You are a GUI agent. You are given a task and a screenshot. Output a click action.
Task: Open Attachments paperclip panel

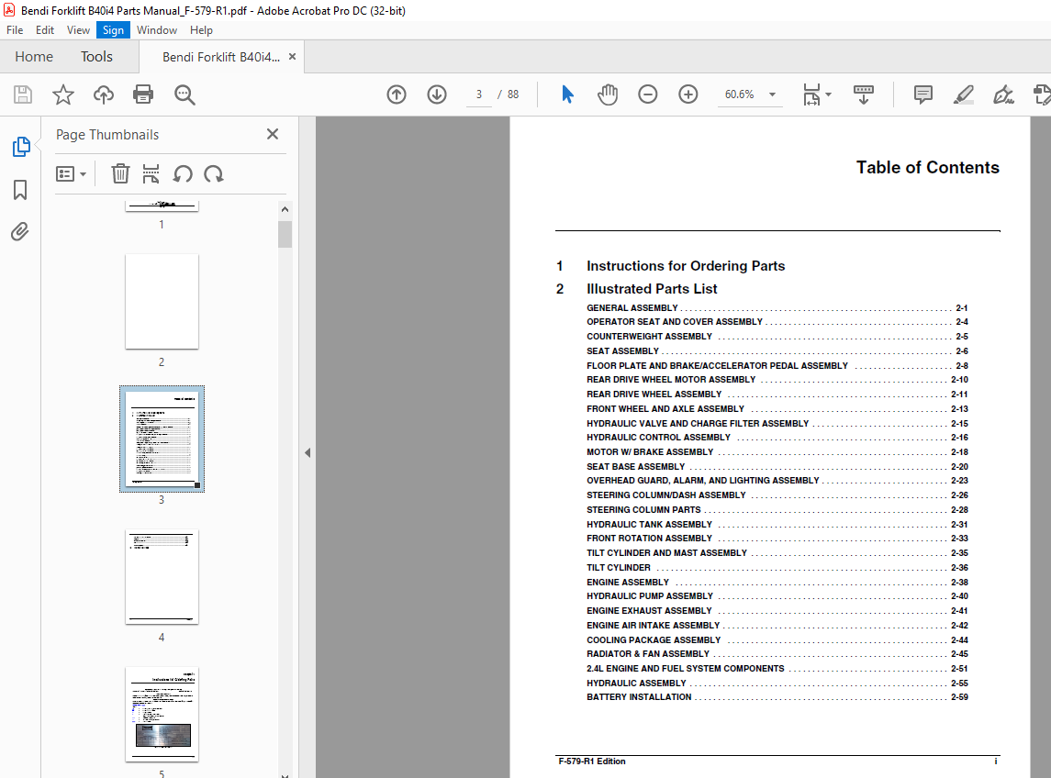[20, 232]
